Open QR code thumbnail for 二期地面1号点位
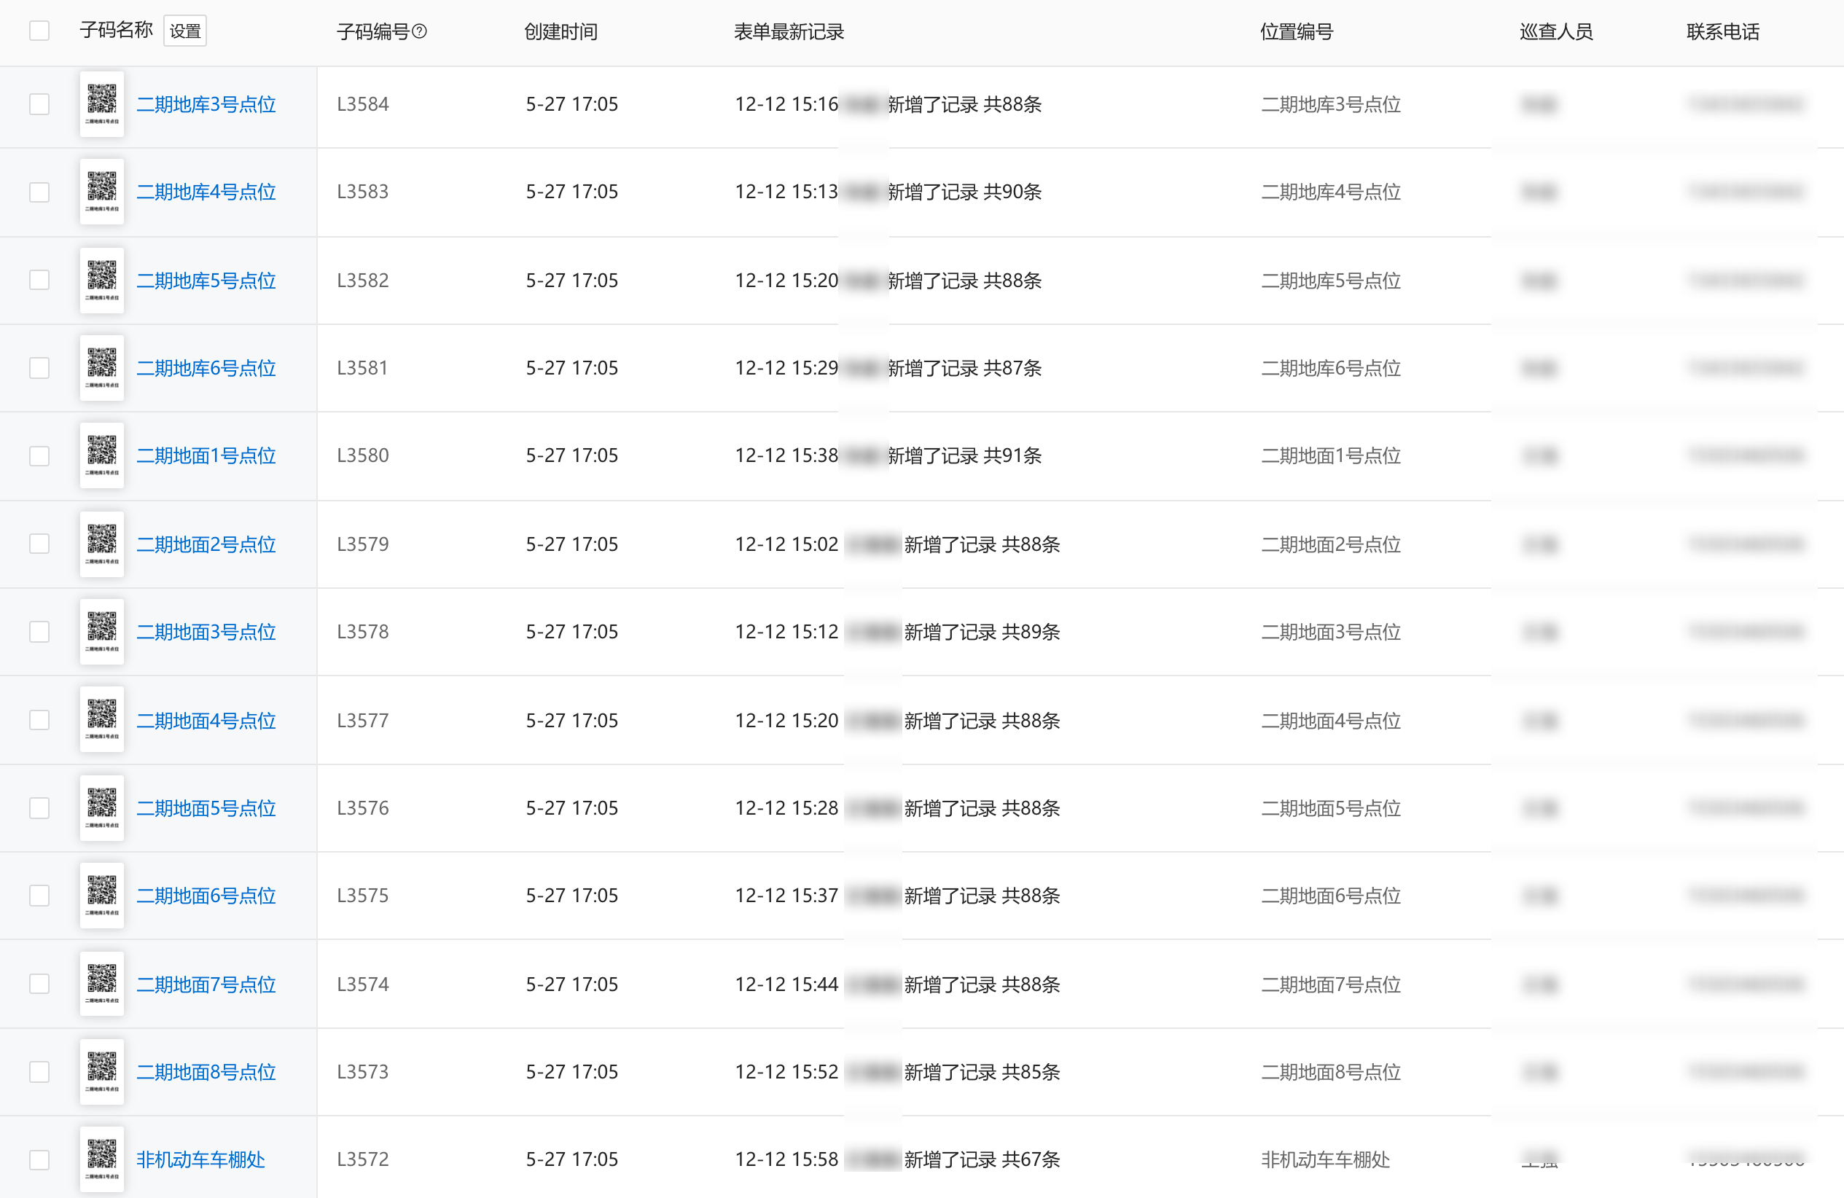1844x1198 pixels. click(x=101, y=455)
